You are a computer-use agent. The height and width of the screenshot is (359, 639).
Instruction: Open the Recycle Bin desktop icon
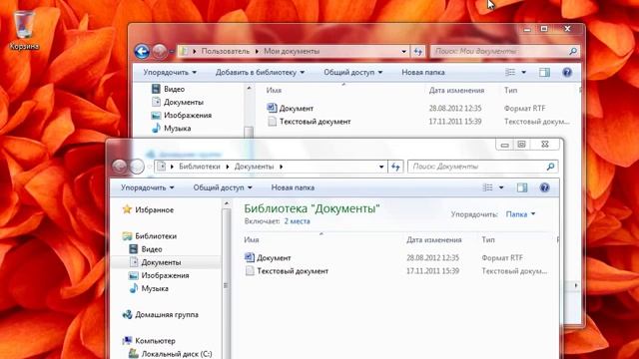(24, 29)
